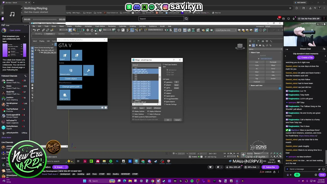The width and height of the screenshot is (327, 184).
Task: Open the Motion tab in command panel
Action: point(263,41)
